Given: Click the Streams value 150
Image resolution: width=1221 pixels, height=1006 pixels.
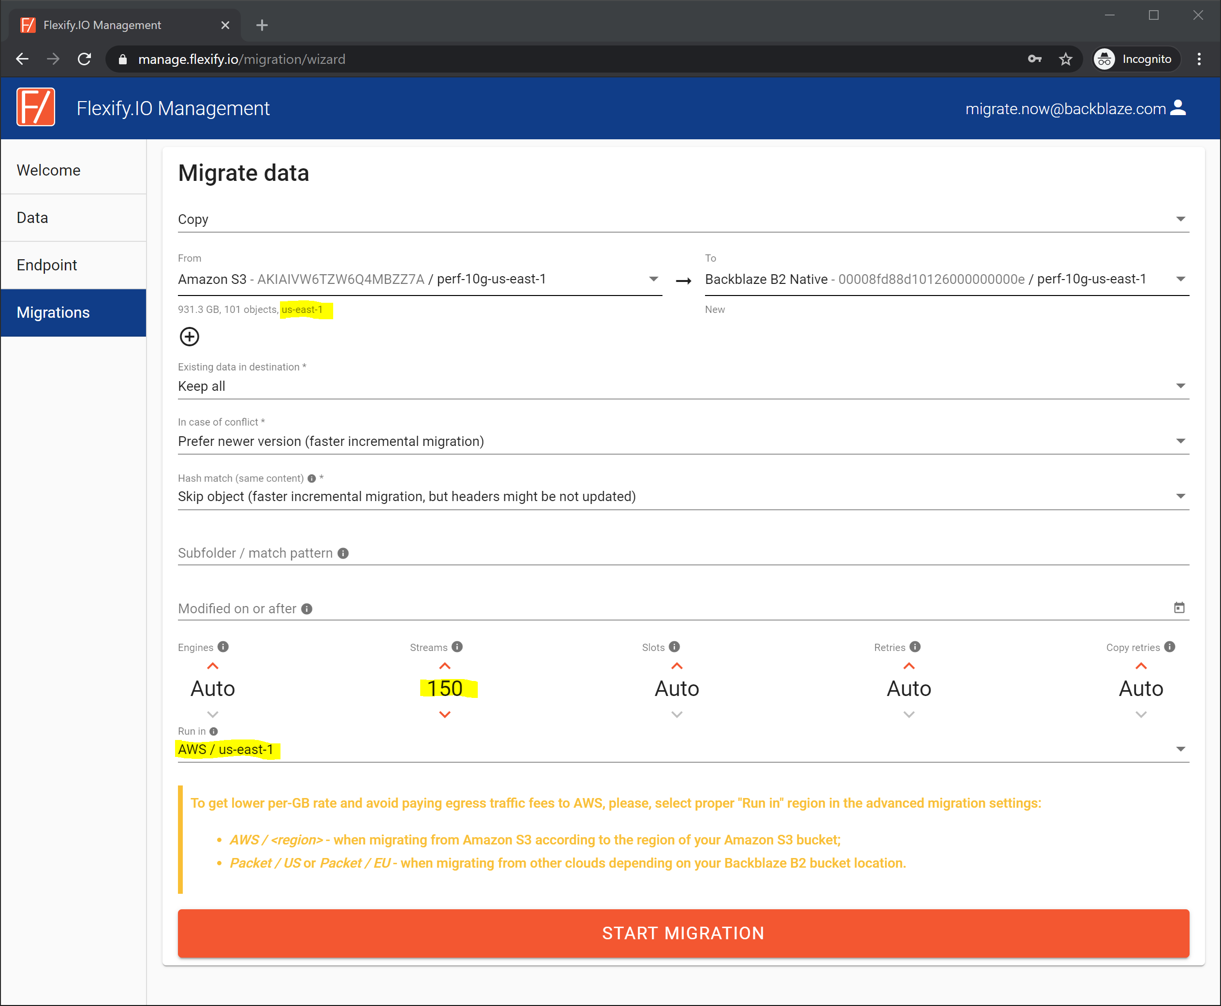Looking at the screenshot, I should (x=445, y=689).
